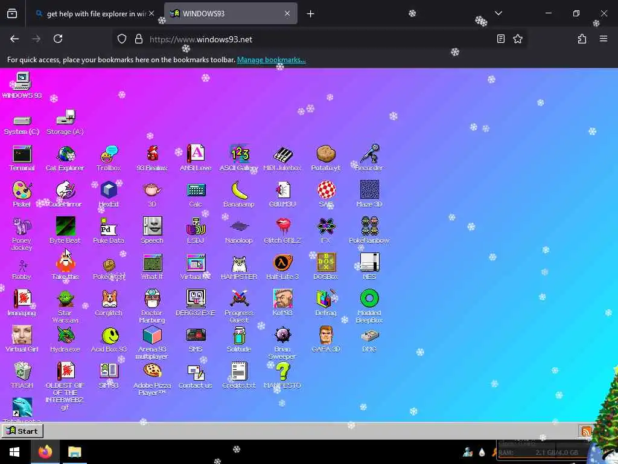Image resolution: width=618 pixels, height=464 pixels.
Task: Bookmark this page with the star
Action: click(518, 39)
